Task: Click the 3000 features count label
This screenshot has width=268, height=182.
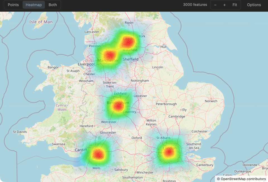Action: pyautogui.click(x=195, y=5)
